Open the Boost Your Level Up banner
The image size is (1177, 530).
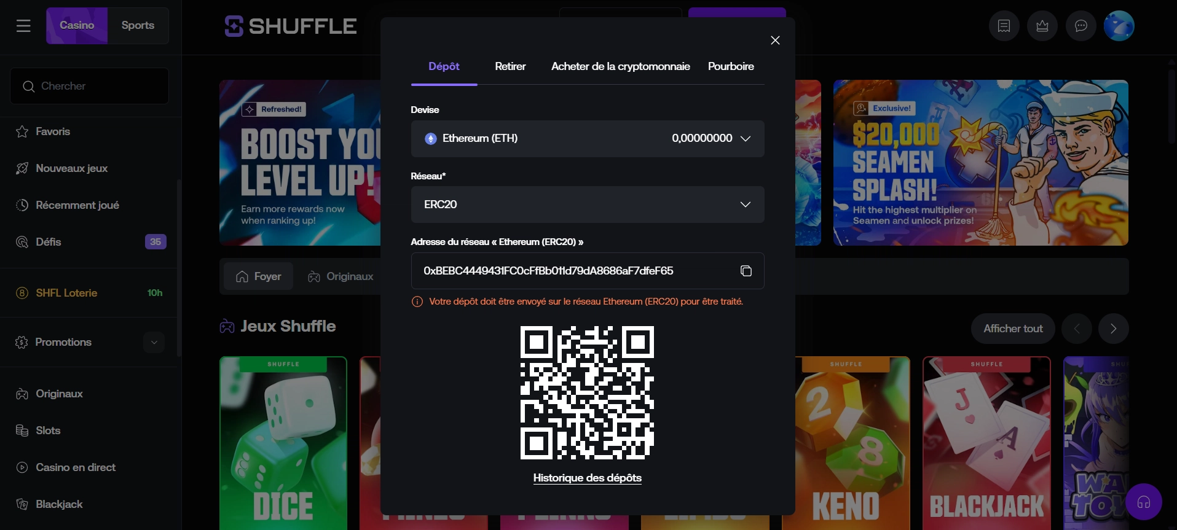pos(300,163)
